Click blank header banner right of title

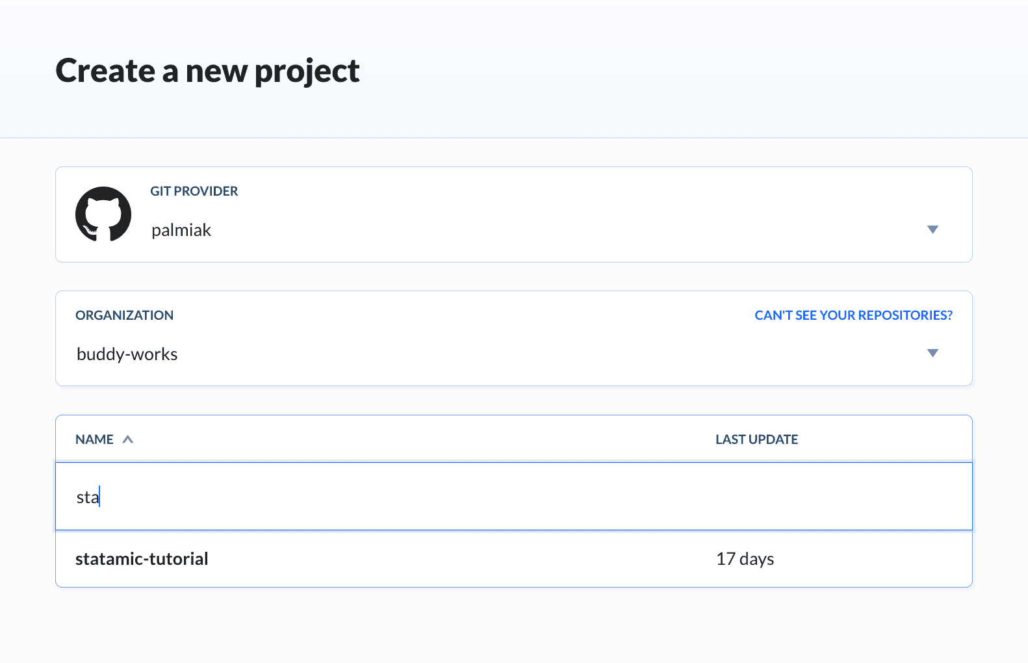[715, 71]
